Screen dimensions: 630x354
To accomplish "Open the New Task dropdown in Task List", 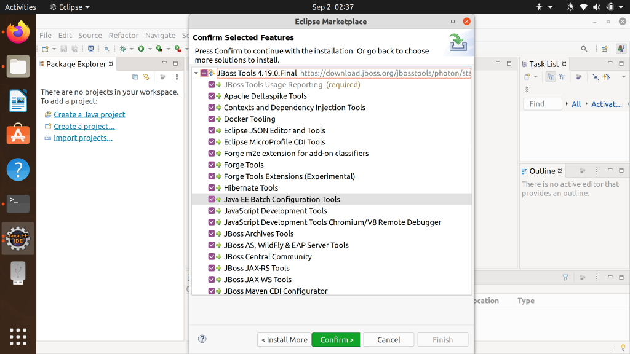I will coord(535,77).
